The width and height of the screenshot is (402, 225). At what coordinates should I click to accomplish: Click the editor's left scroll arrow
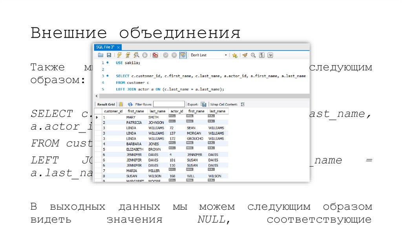97,96
